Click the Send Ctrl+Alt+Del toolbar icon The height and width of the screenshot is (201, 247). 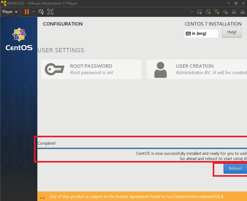point(41,12)
